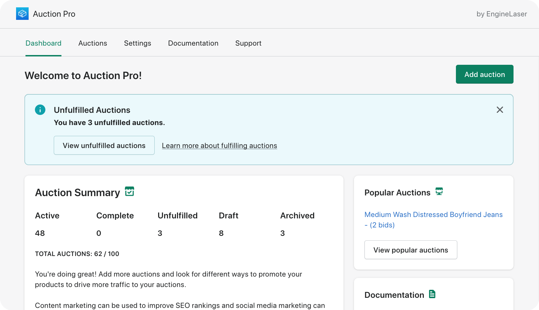Go to the Settings tab
The width and height of the screenshot is (539, 310).
point(138,43)
